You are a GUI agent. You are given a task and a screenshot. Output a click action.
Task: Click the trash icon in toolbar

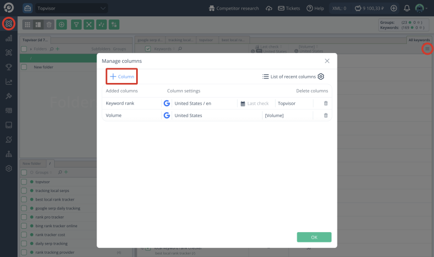tap(49, 24)
